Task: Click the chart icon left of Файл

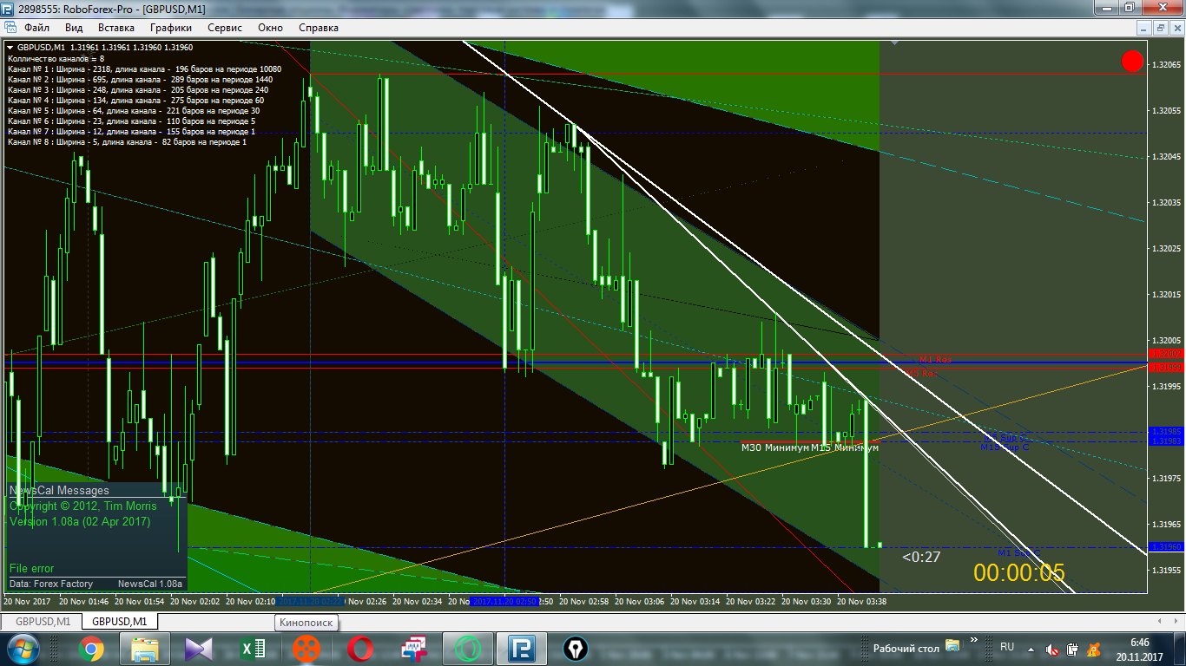Action: [10, 28]
